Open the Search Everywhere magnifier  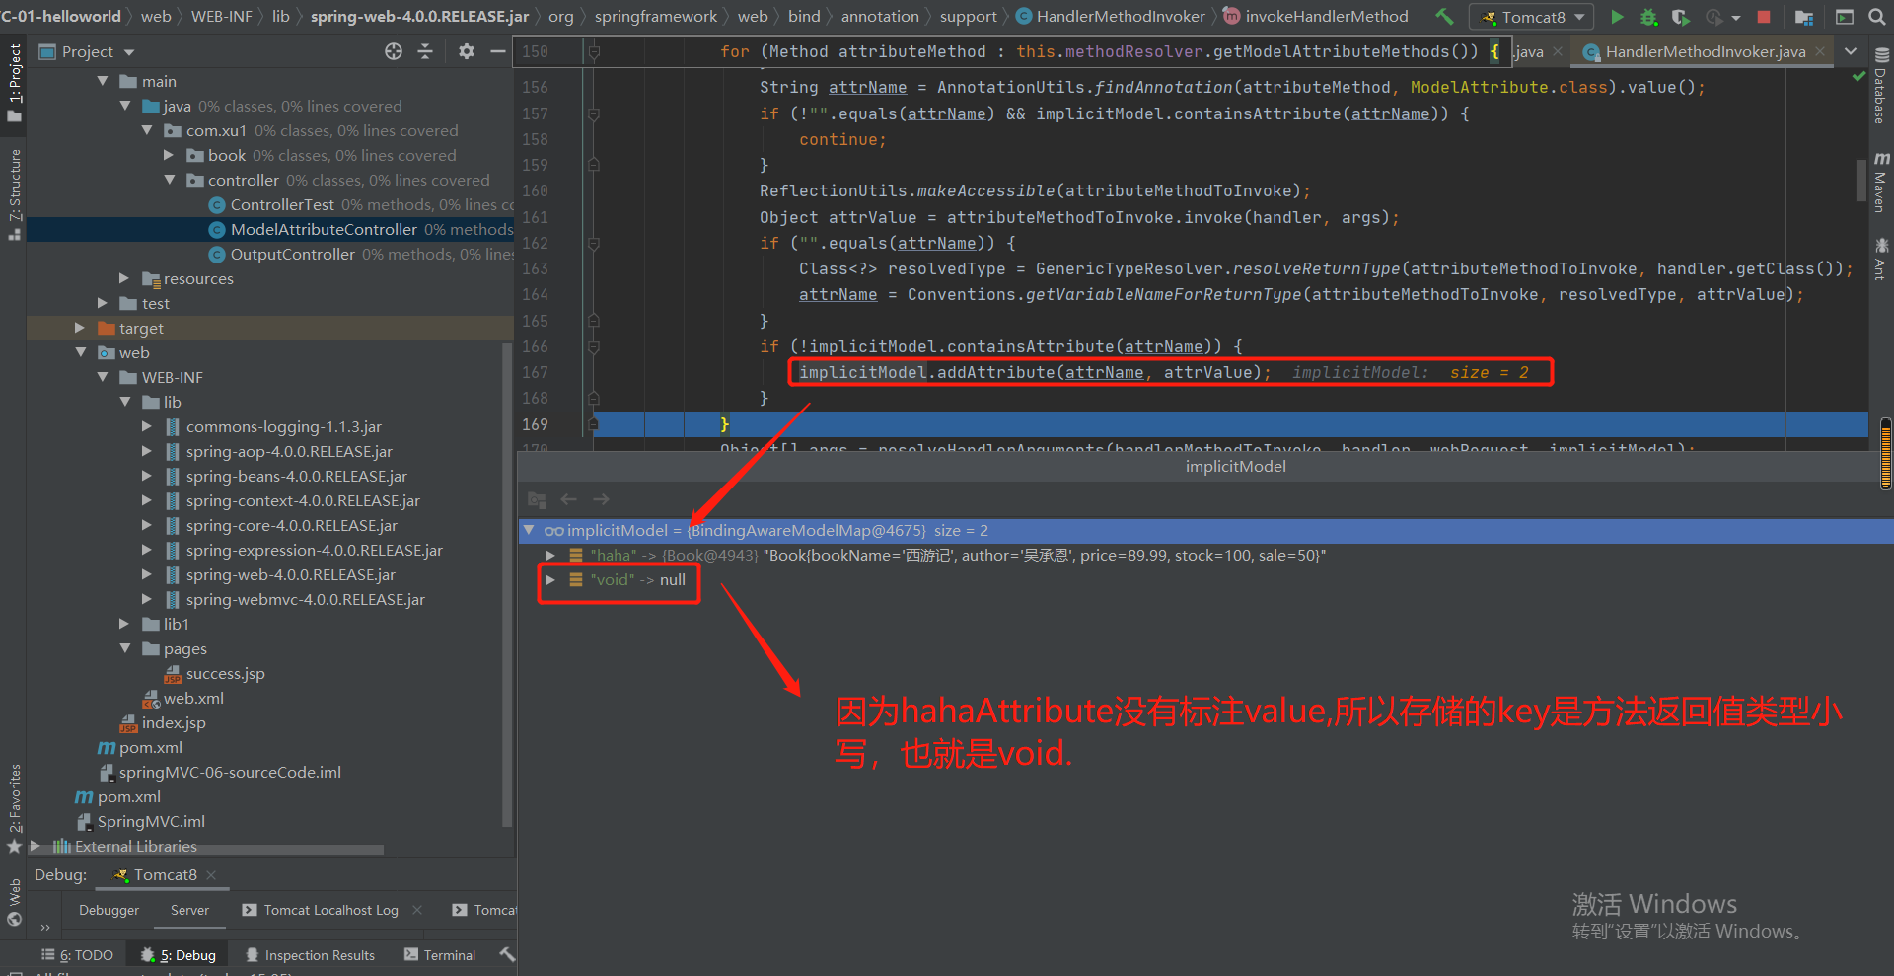1877,17
